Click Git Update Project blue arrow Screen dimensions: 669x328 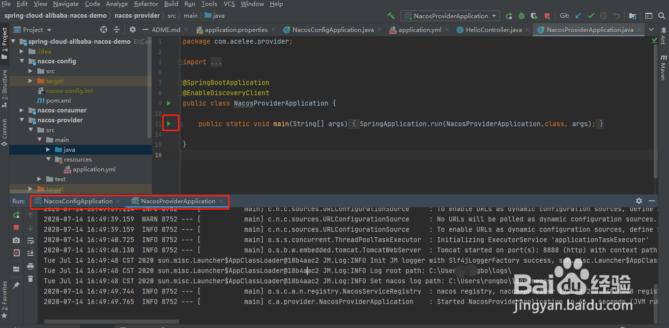click(x=578, y=16)
